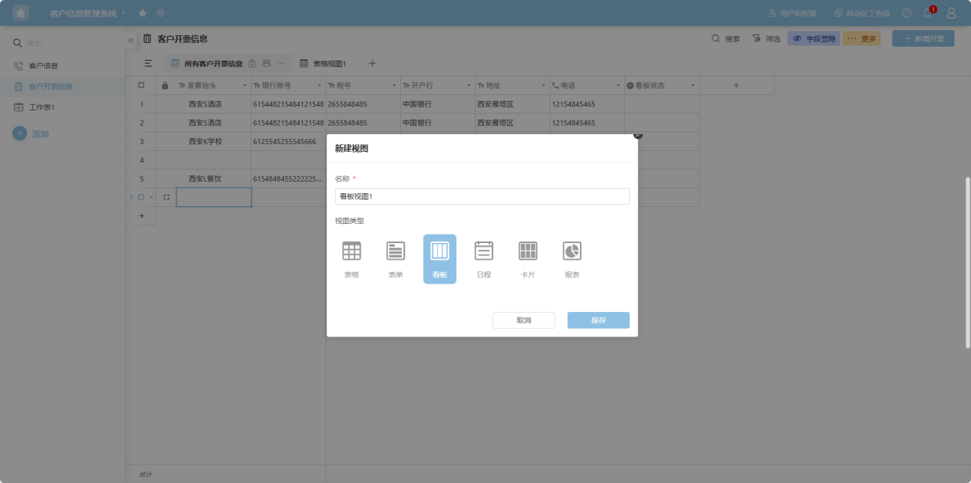Image resolution: width=971 pixels, height=483 pixels.
Task: Select the 表格 view type icon
Action: [351, 258]
